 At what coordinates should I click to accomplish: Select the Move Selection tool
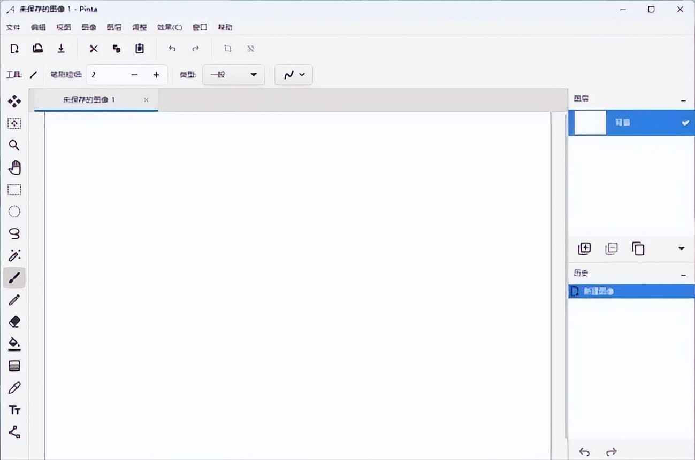(14, 123)
